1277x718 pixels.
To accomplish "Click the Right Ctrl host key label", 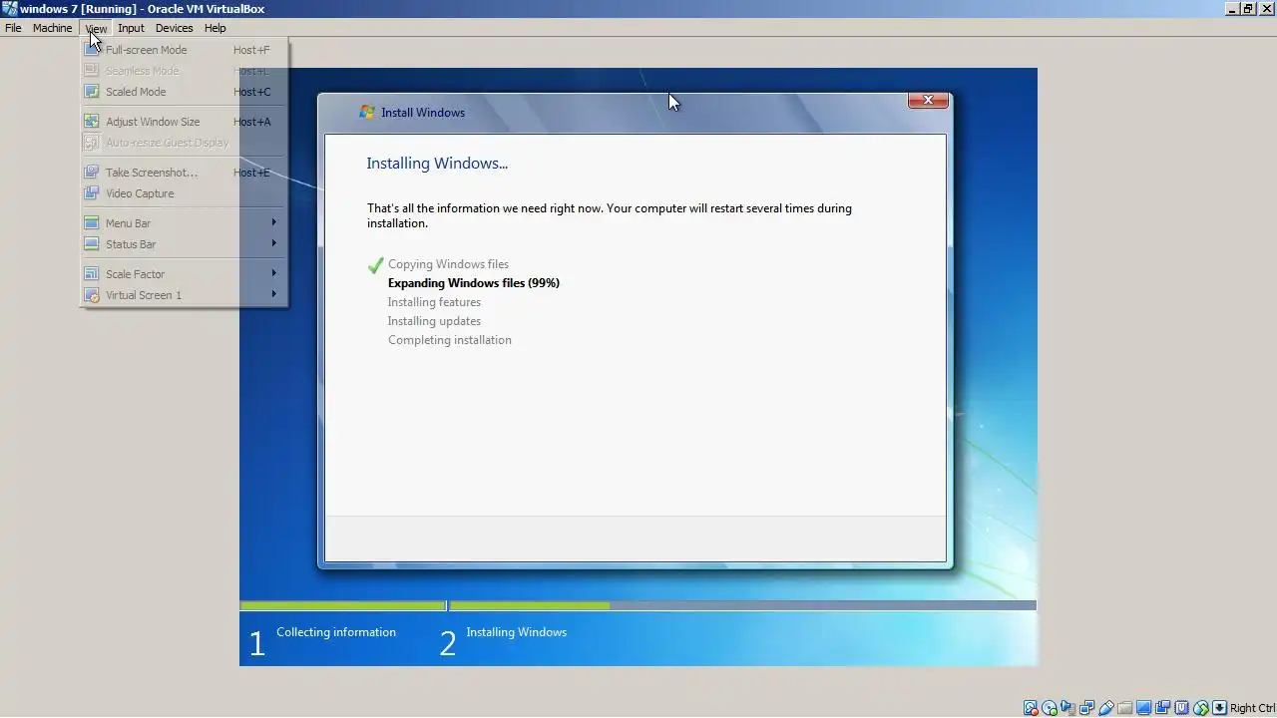I will (1252, 708).
